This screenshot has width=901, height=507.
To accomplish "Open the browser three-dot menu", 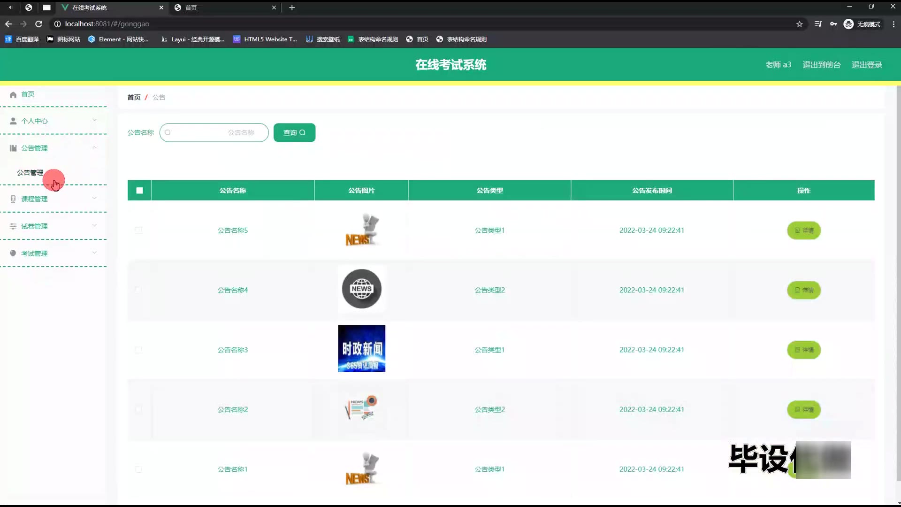I will pyautogui.click(x=893, y=24).
